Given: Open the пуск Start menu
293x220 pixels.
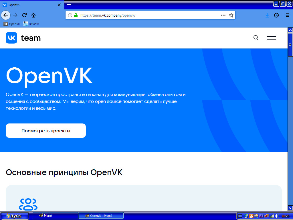Looking at the screenshot, I should point(15,216).
